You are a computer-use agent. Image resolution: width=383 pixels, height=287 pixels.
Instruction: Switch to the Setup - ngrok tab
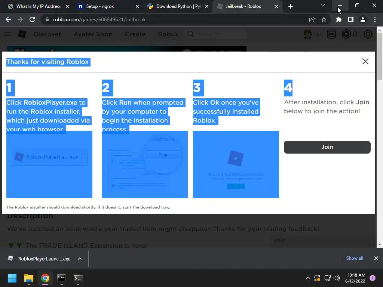point(107,6)
